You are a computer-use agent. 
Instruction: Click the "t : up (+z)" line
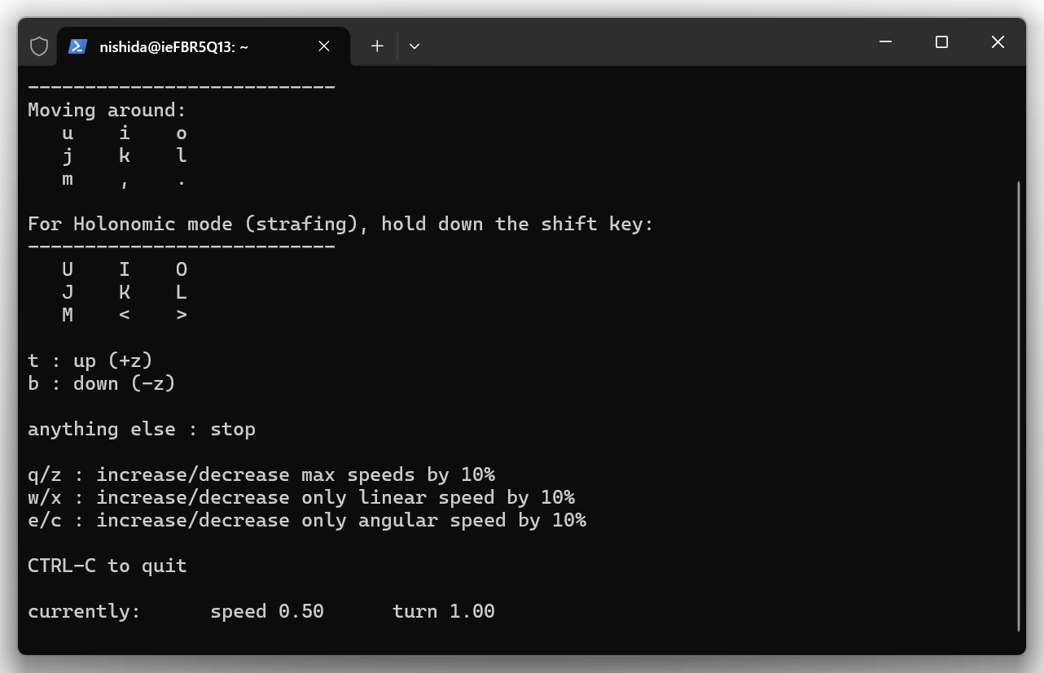coord(90,361)
